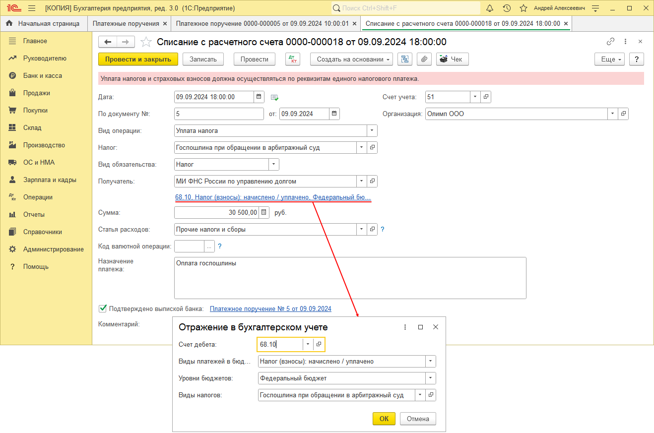Screen dimensions: 654x433
Task: Open the main hamburger menu in title bar
Action: pyautogui.click(x=32, y=8)
